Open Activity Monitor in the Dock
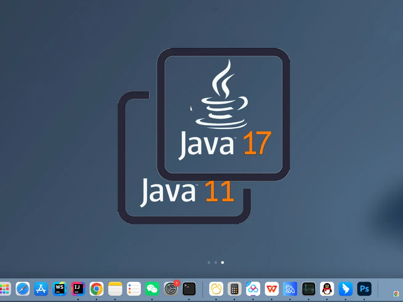Viewport: 403px width, 302px height. (x=308, y=289)
